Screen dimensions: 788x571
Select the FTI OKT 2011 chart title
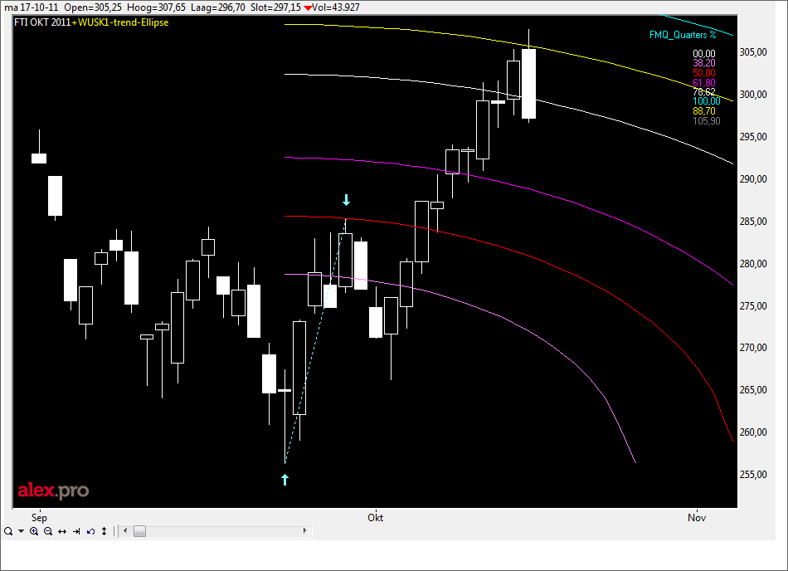point(42,22)
